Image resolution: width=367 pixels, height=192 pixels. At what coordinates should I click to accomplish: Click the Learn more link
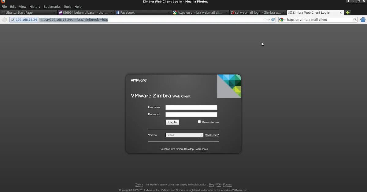[x=201, y=149]
